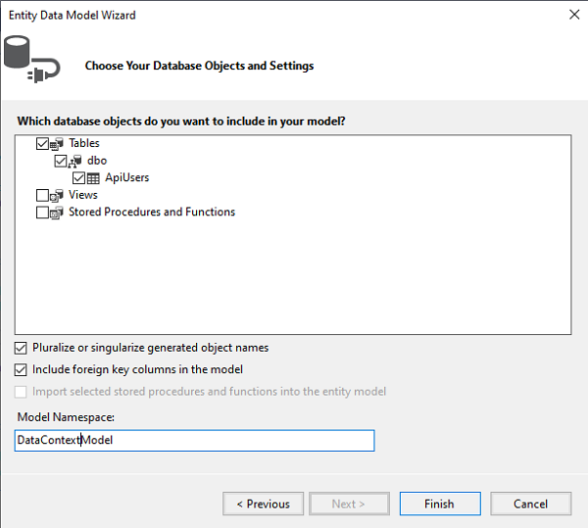
Task: Click the Model Namespace text field
Action: (194, 440)
